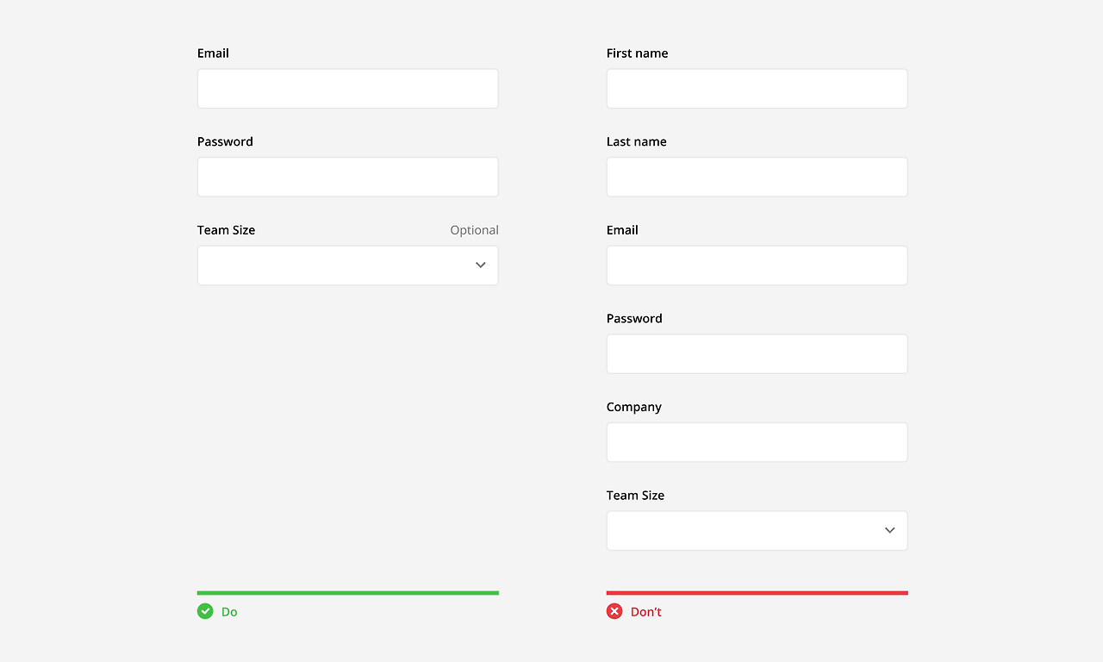Click the chevron in the left Team Size selector

pos(480,265)
